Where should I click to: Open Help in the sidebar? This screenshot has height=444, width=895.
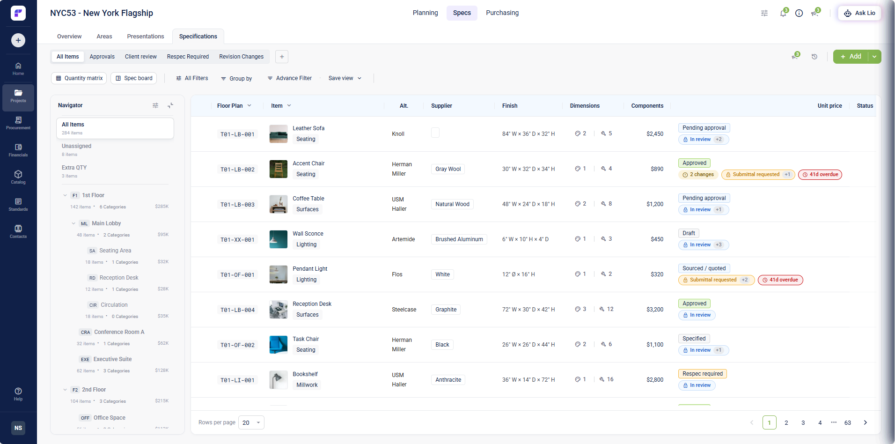point(18,394)
